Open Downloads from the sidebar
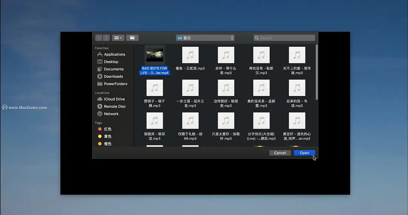 pyautogui.click(x=110, y=76)
